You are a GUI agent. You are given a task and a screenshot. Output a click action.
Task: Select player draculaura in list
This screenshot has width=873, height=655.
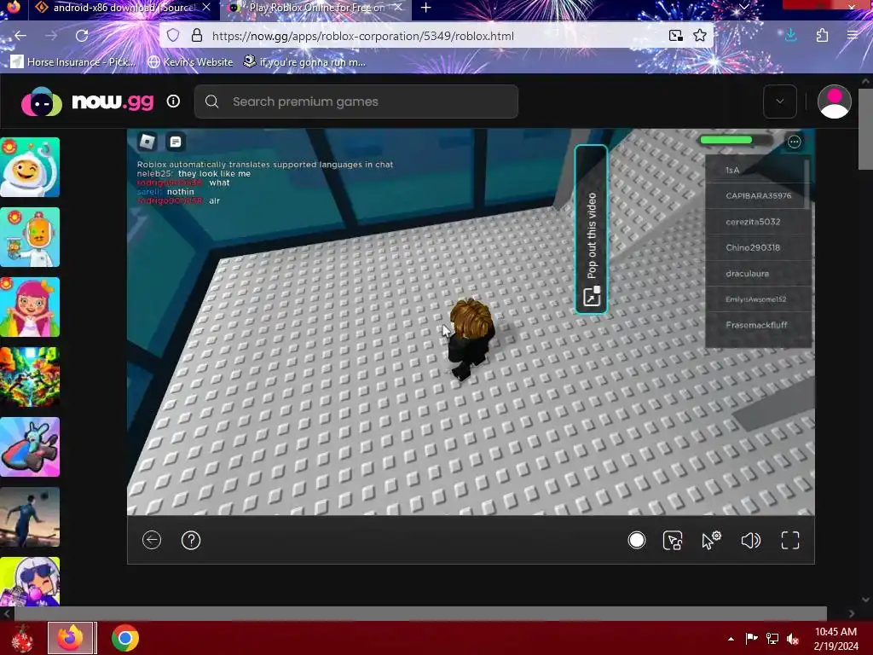pos(758,274)
